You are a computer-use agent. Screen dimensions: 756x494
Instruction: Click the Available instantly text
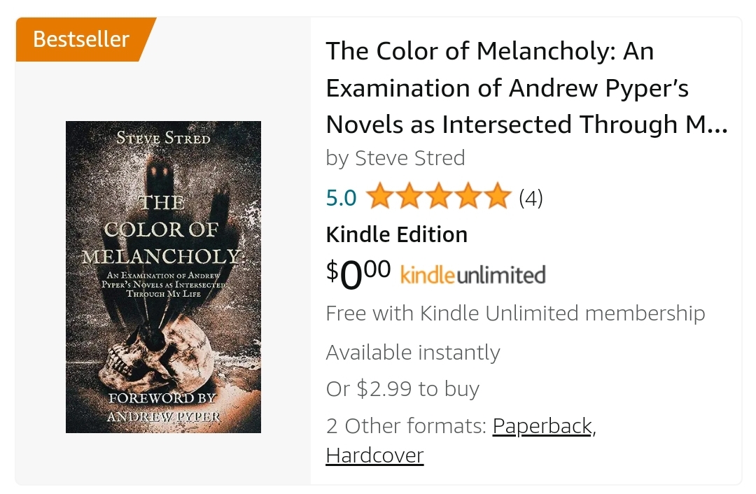[413, 352]
